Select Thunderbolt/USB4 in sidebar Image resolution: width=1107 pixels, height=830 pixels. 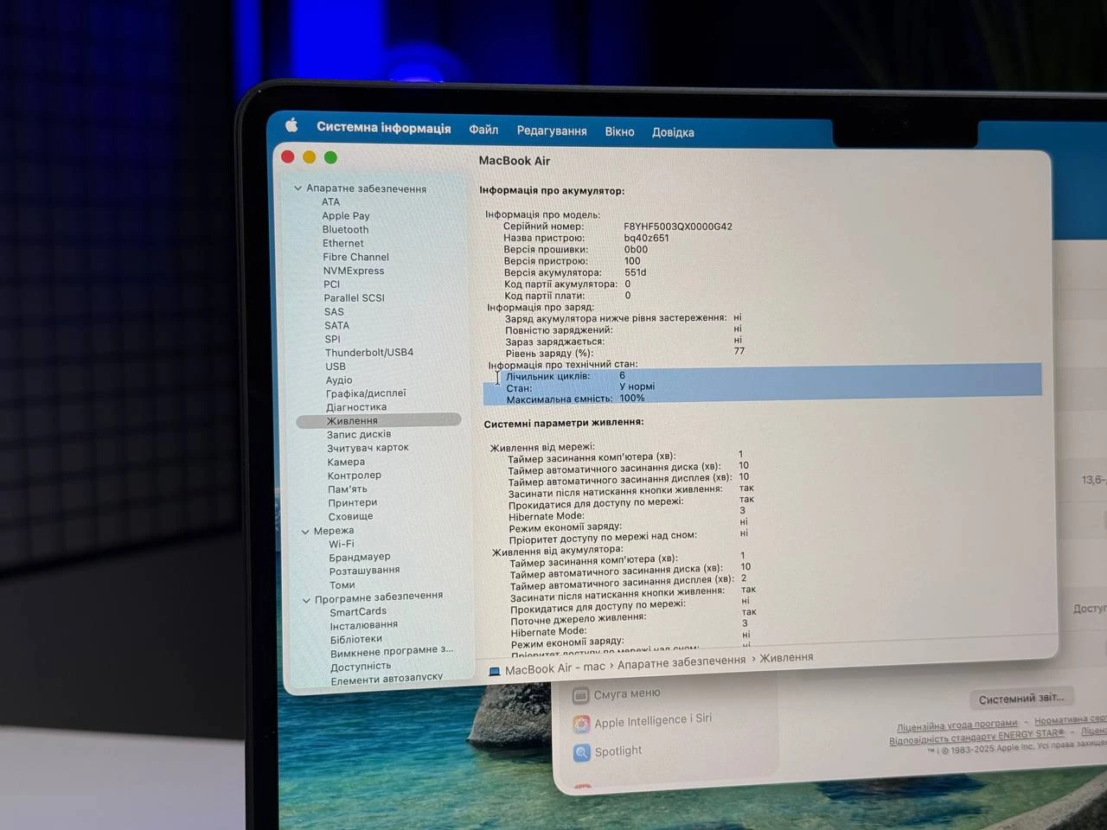point(369,352)
